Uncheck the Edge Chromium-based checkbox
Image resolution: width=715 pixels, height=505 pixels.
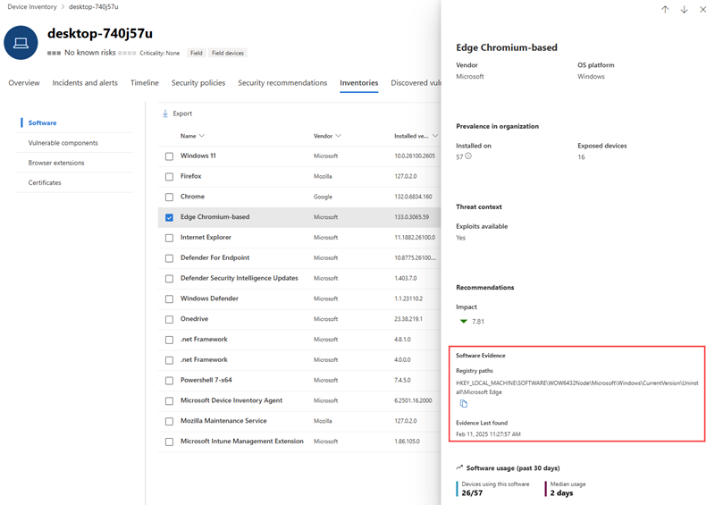click(169, 217)
